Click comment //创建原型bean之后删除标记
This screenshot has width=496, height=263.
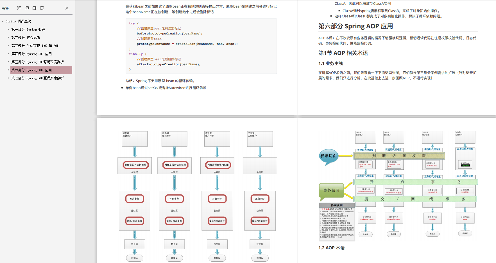(159, 59)
